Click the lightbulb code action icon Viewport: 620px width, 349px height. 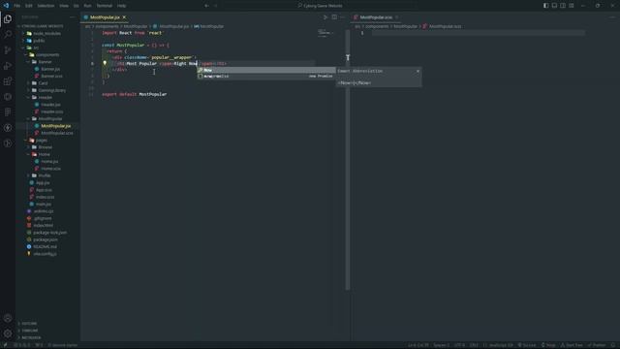coord(105,63)
